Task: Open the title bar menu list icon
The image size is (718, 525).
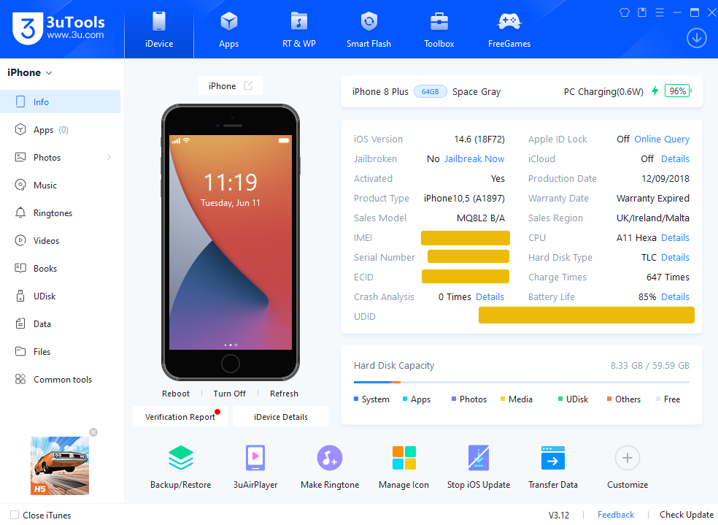Action: (x=660, y=12)
